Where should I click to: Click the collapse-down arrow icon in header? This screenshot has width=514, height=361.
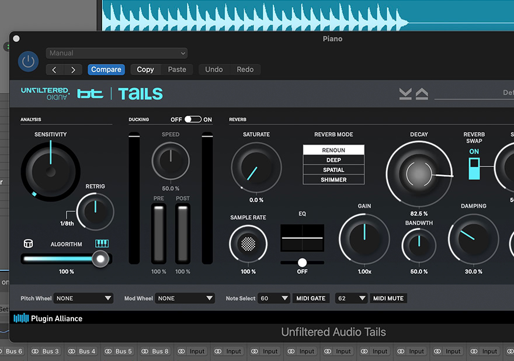(x=405, y=94)
